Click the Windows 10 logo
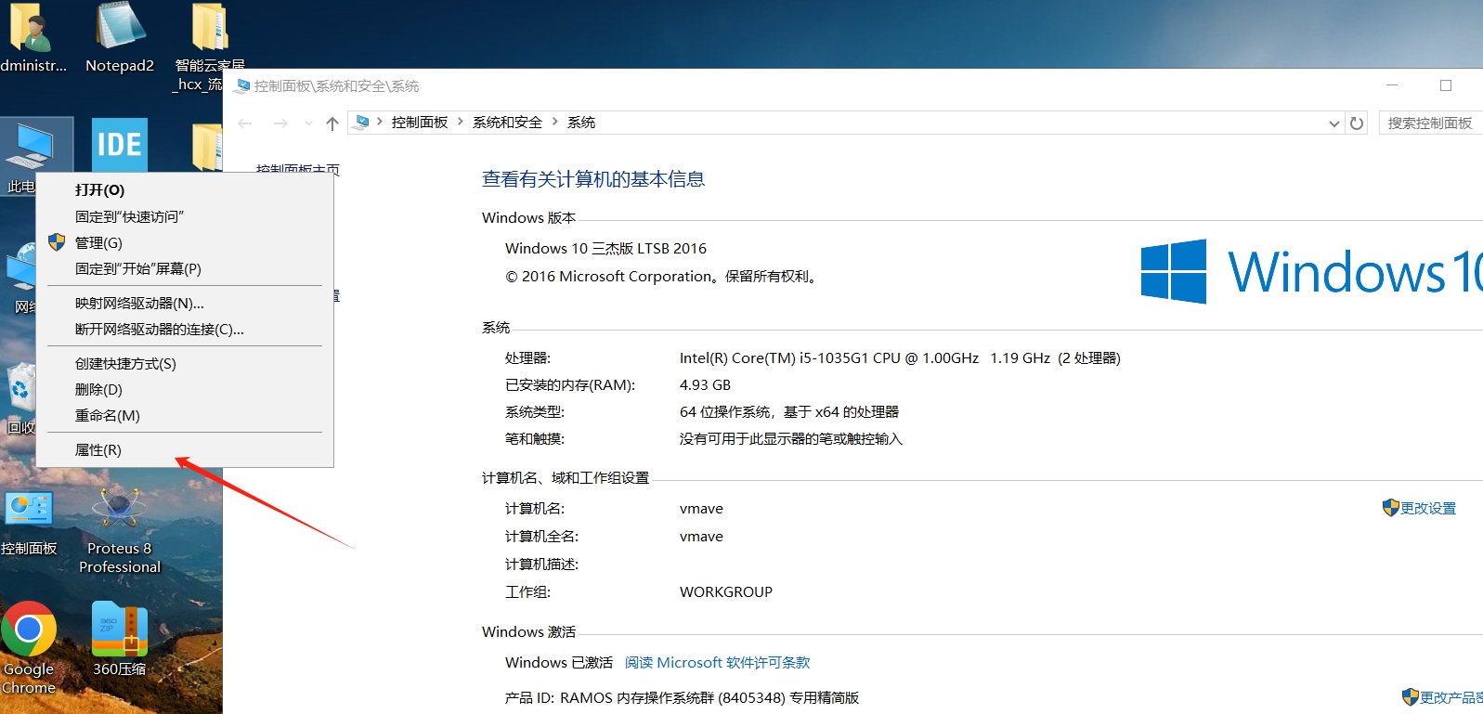 pos(1311,271)
